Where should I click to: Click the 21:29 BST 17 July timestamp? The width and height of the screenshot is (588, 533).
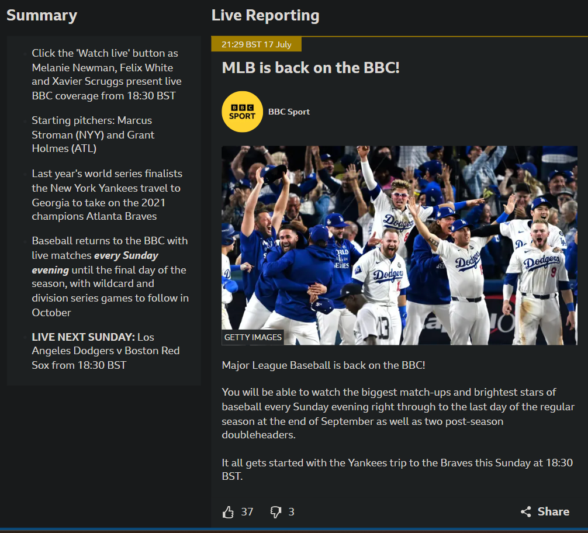[x=257, y=44]
